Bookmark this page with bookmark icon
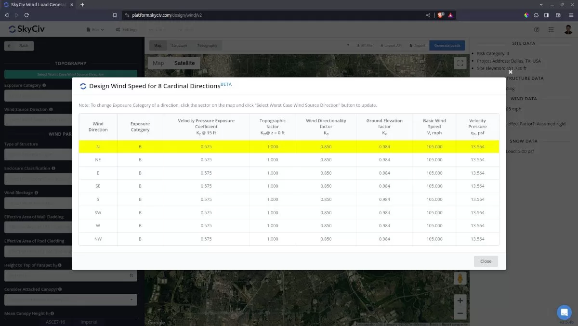 pyautogui.click(x=115, y=15)
